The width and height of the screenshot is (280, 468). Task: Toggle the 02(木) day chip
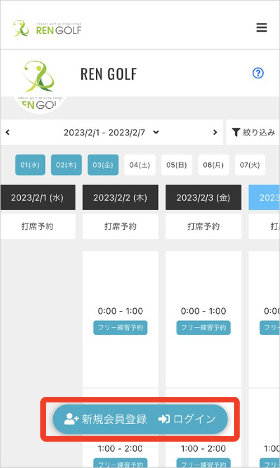point(66,165)
